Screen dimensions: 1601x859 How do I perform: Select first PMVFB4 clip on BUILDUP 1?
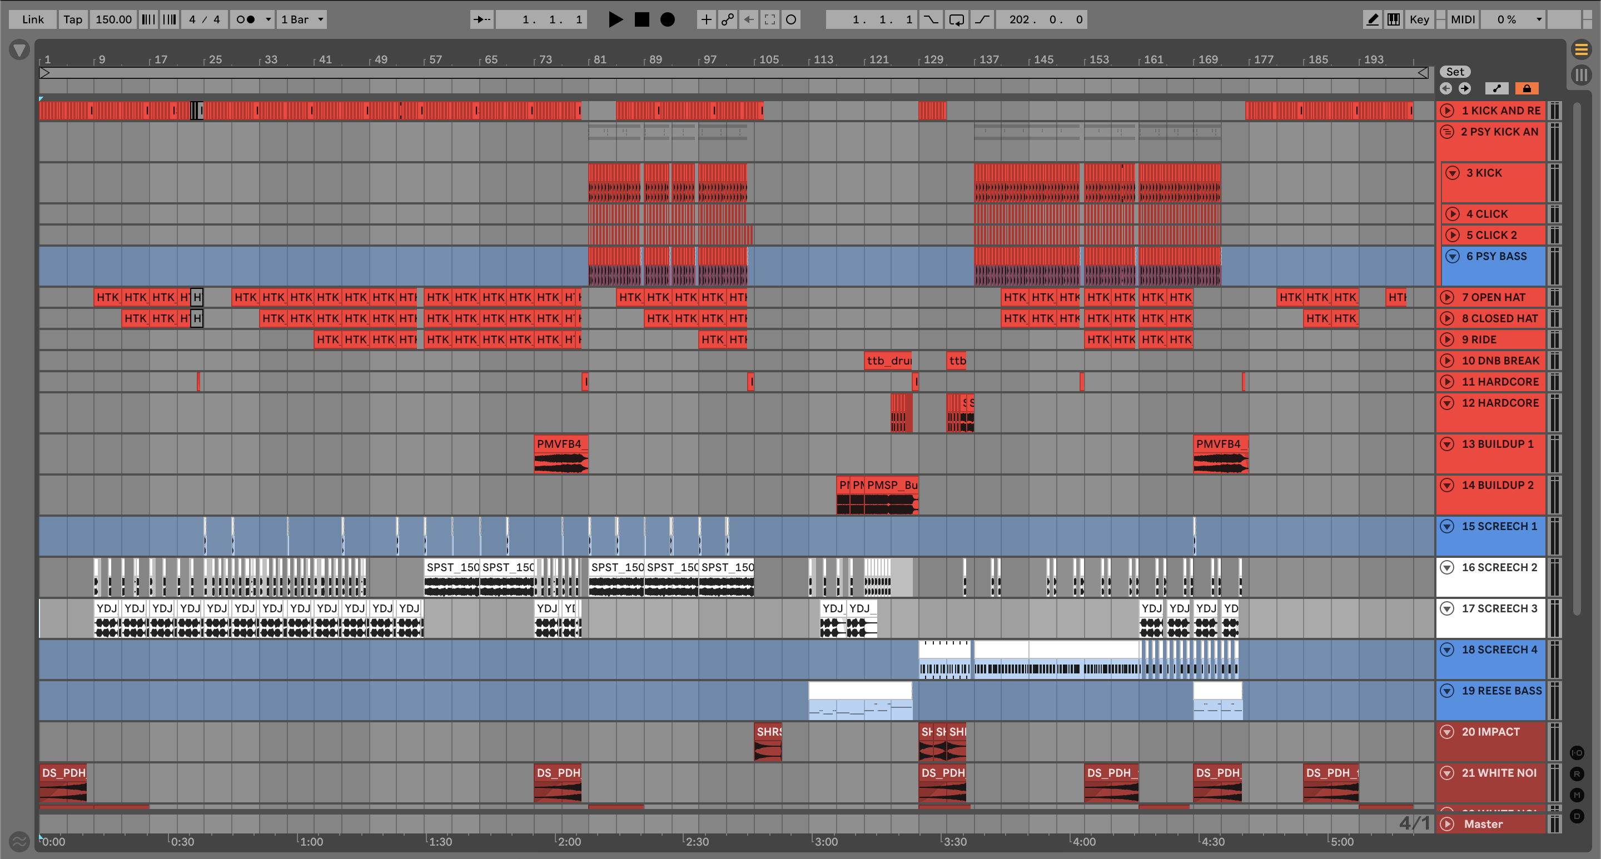[560, 454]
